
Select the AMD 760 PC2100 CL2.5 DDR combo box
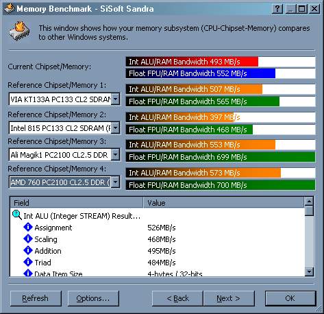point(64,182)
